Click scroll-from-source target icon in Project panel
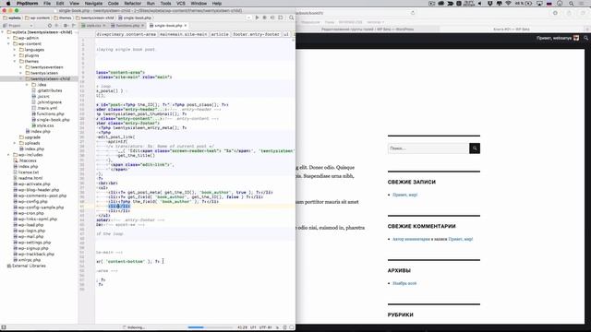Image resolution: width=591 pixels, height=332 pixels. coord(49,26)
